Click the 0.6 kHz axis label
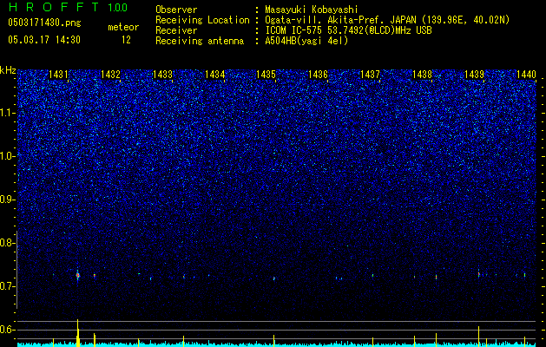Viewport: 546px width, 347px height. 7,330
